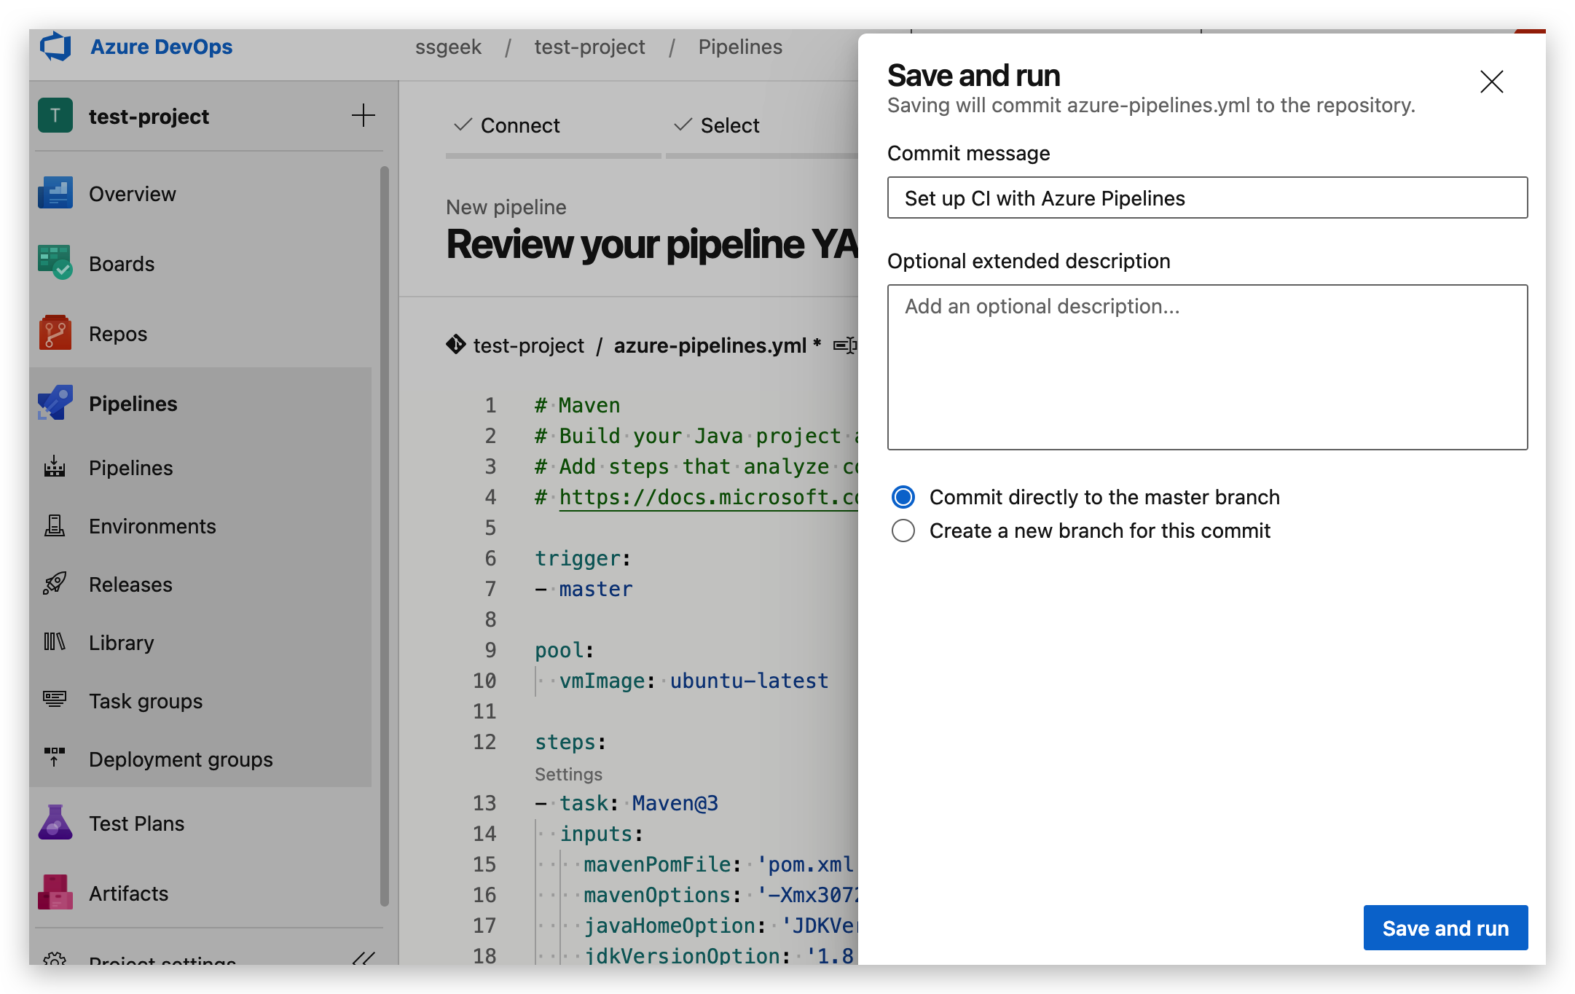Click 'task: Maven@3' on line 13
1575x994 pixels.
[x=639, y=803]
